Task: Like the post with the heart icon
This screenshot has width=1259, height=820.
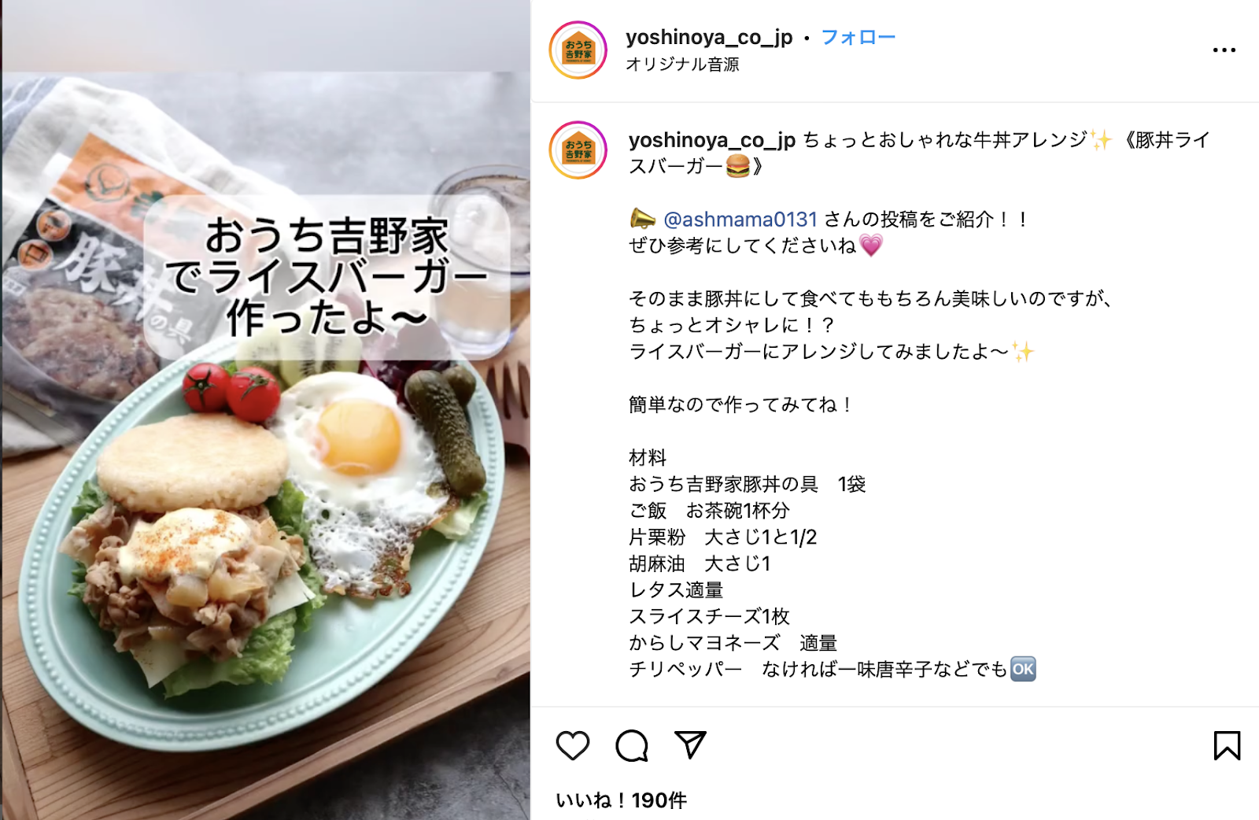Action: [573, 745]
